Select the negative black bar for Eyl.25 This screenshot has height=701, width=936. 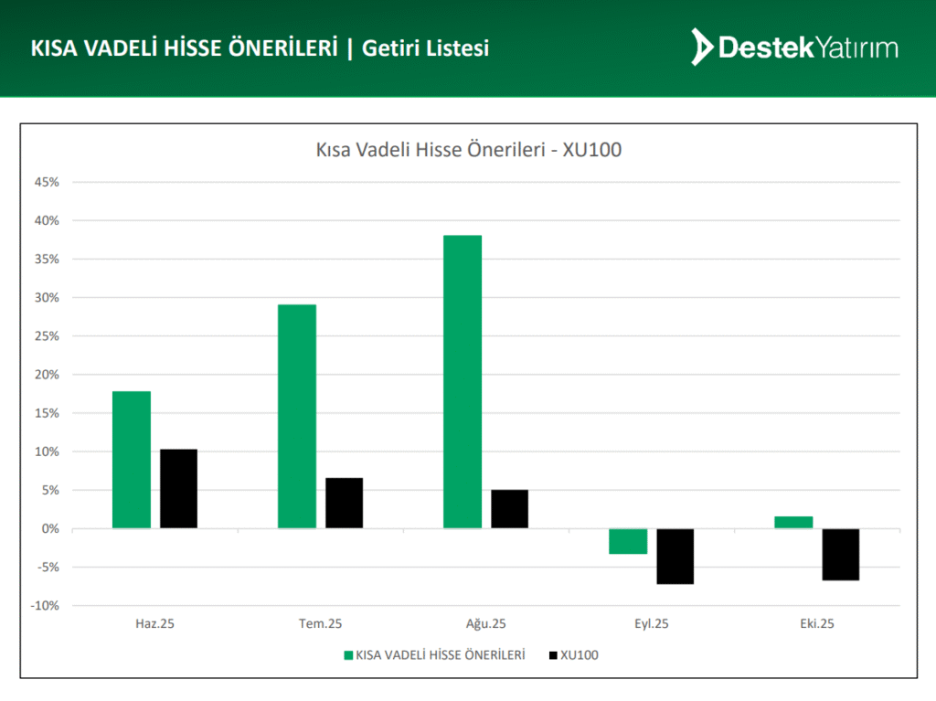675,556
